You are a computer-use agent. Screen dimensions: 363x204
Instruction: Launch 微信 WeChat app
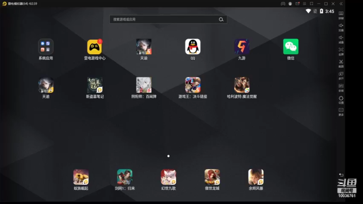[x=291, y=47]
